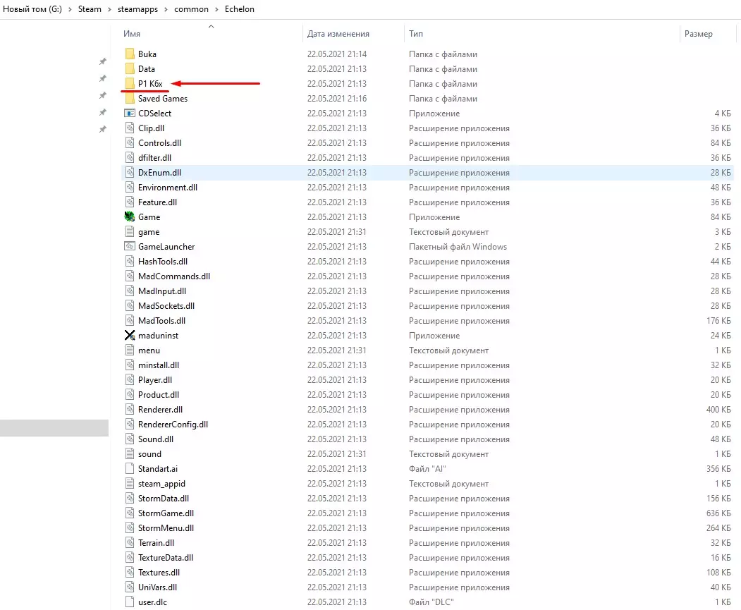Click the DxEnum.dll file icon
The height and width of the screenshot is (610, 741).
[x=130, y=173]
